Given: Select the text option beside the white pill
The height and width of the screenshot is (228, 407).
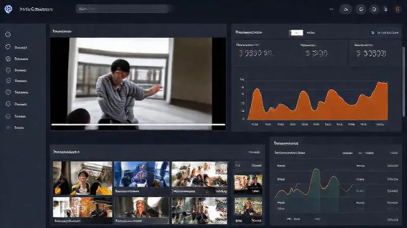Looking at the screenshot, I should point(311,32).
